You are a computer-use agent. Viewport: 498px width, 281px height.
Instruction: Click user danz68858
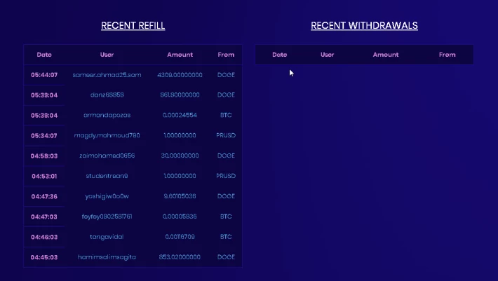click(107, 95)
